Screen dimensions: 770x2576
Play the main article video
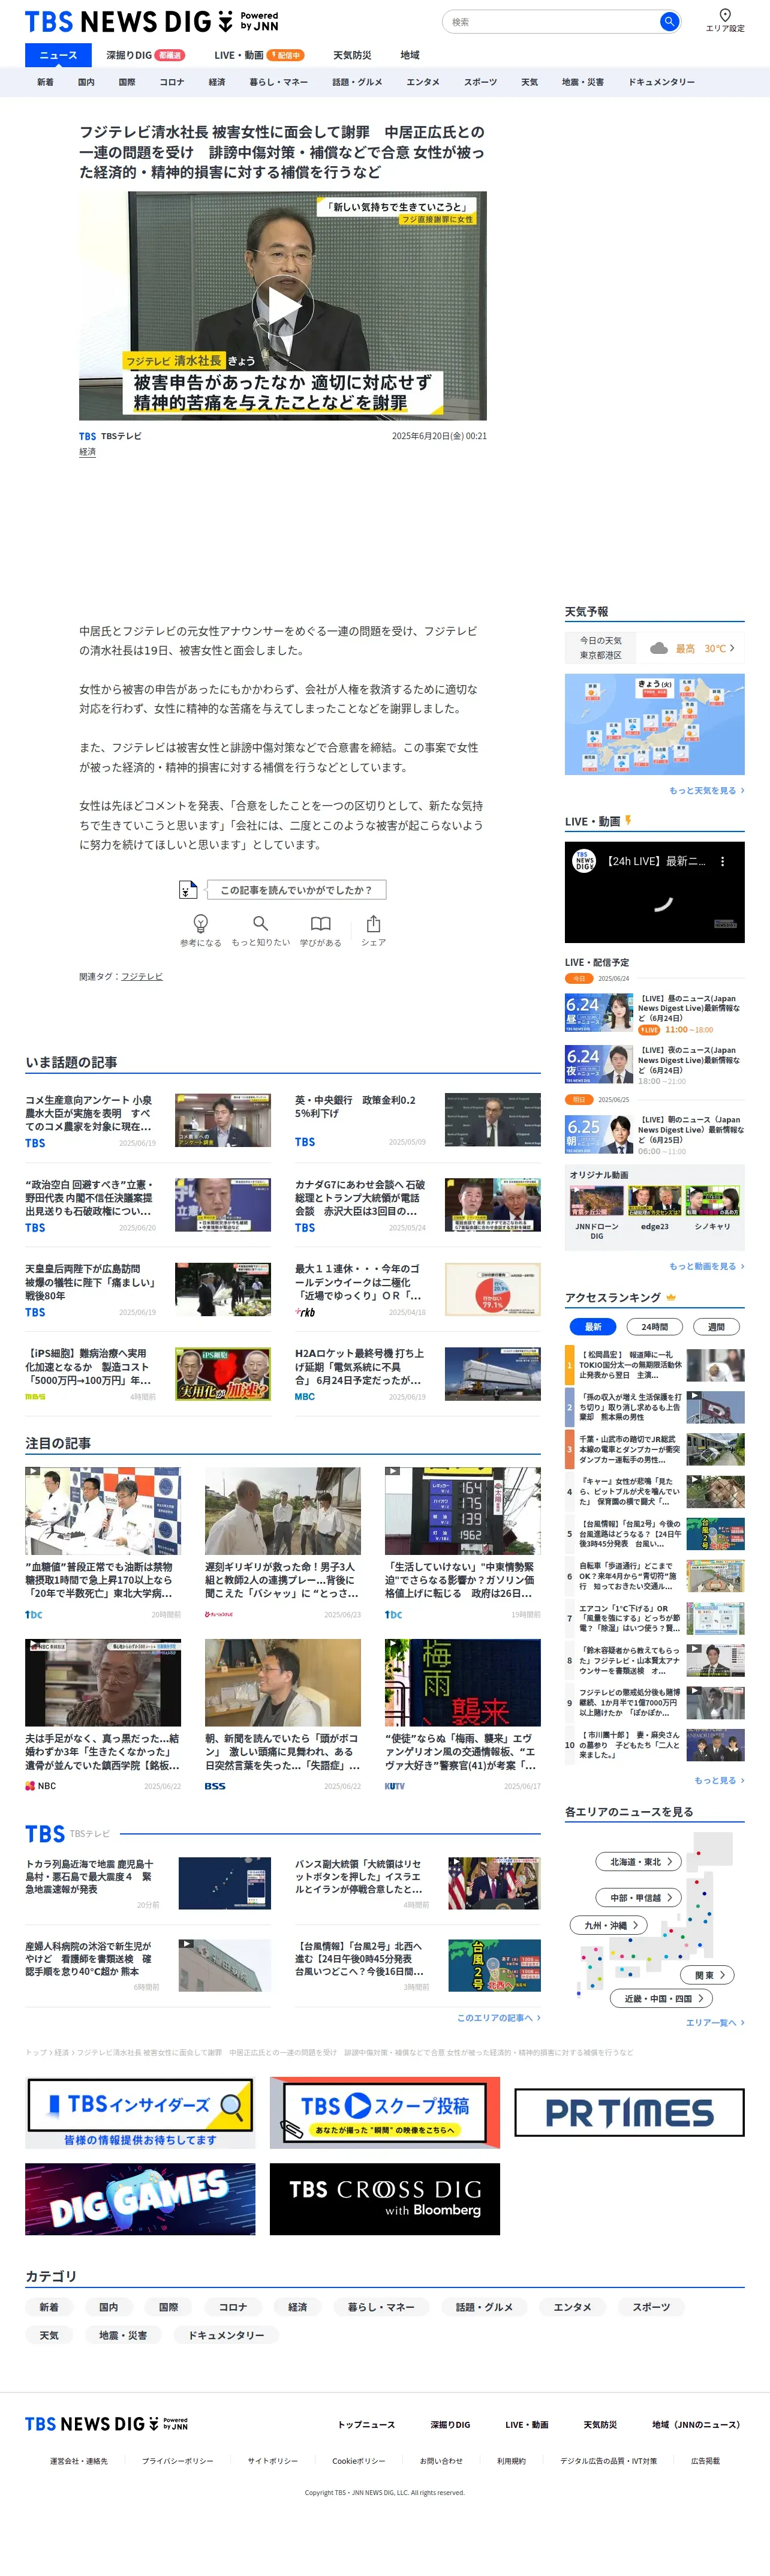coord(283,306)
